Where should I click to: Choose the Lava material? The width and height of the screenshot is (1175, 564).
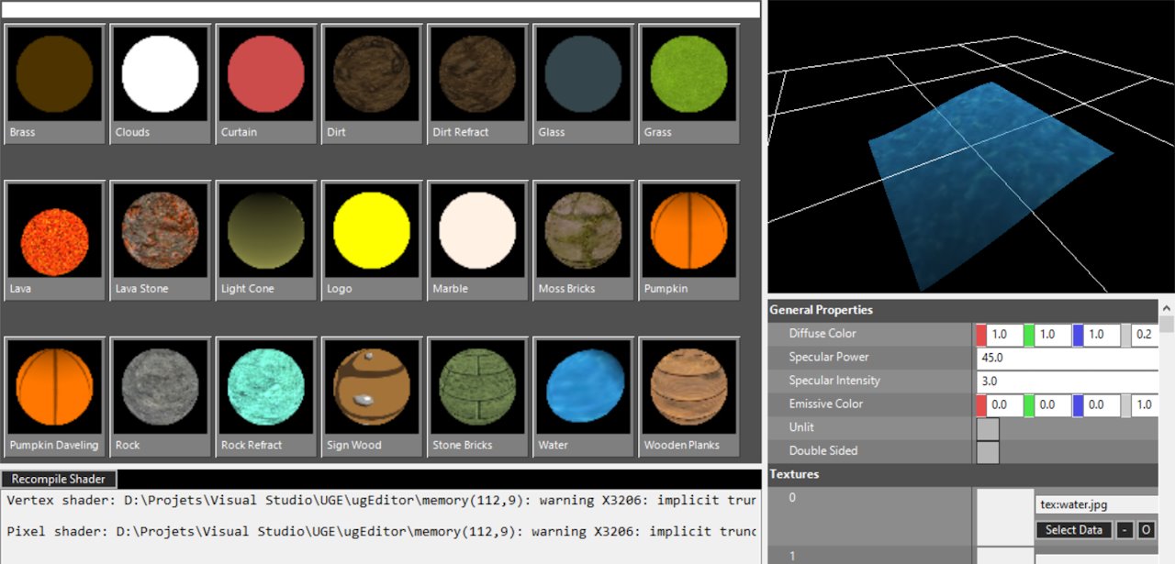pos(54,240)
